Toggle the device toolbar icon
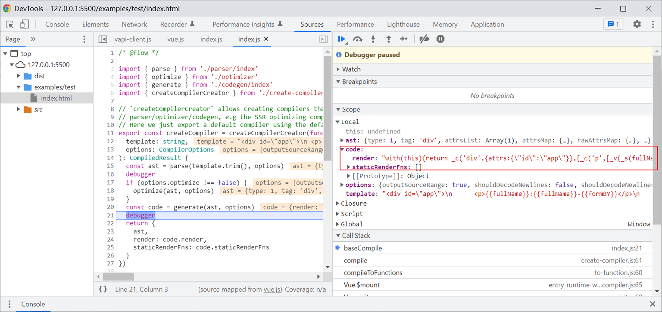This screenshot has height=312, width=662. coord(25,25)
